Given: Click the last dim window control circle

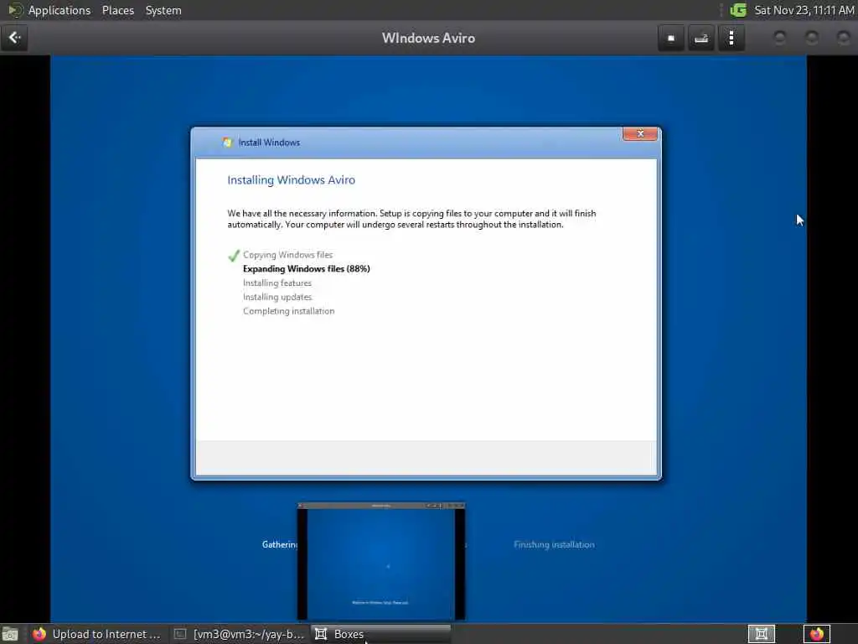Looking at the screenshot, I should point(844,38).
